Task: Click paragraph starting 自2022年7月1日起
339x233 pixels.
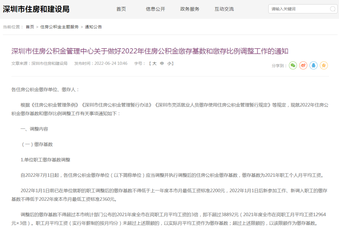Action: pos(173,175)
